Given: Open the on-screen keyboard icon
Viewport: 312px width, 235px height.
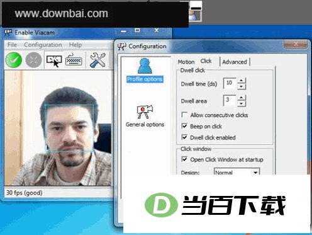Looking at the screenshot, I should point(74,60).
